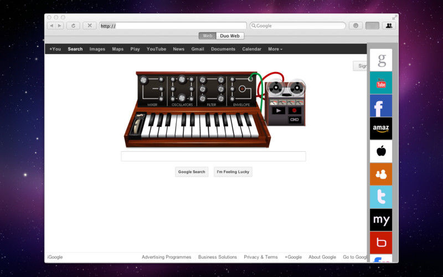Image resolution: width=443 pixels, height=277 pixels.
Task: Open YouTube in the Google bar
Action: pyautogui.click(x=156, y=49)
